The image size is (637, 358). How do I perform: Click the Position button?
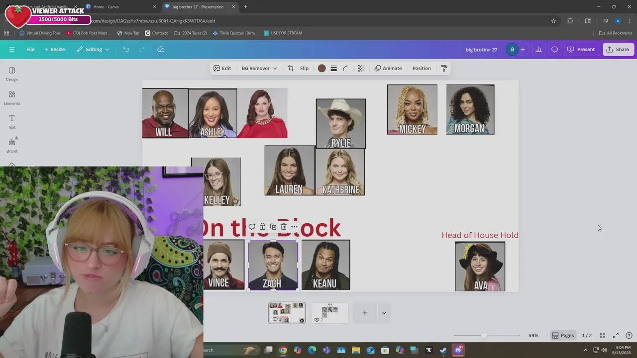pos(422,68)
